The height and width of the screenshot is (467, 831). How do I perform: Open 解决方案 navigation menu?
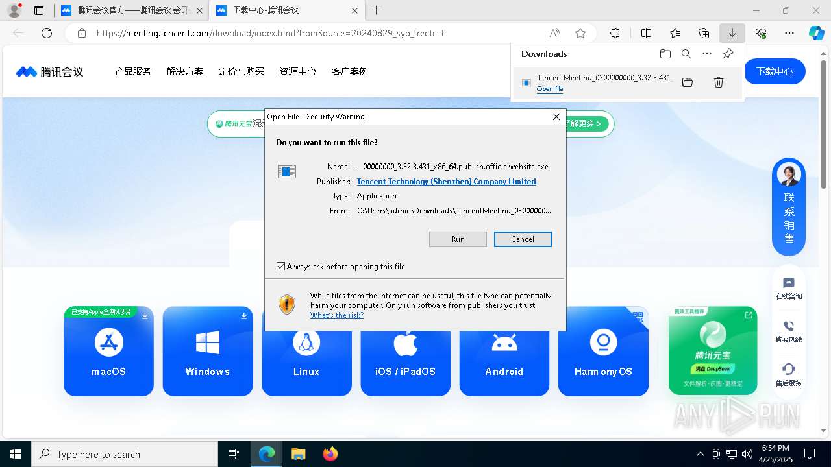pyautogui.click(x=185, y=71)
